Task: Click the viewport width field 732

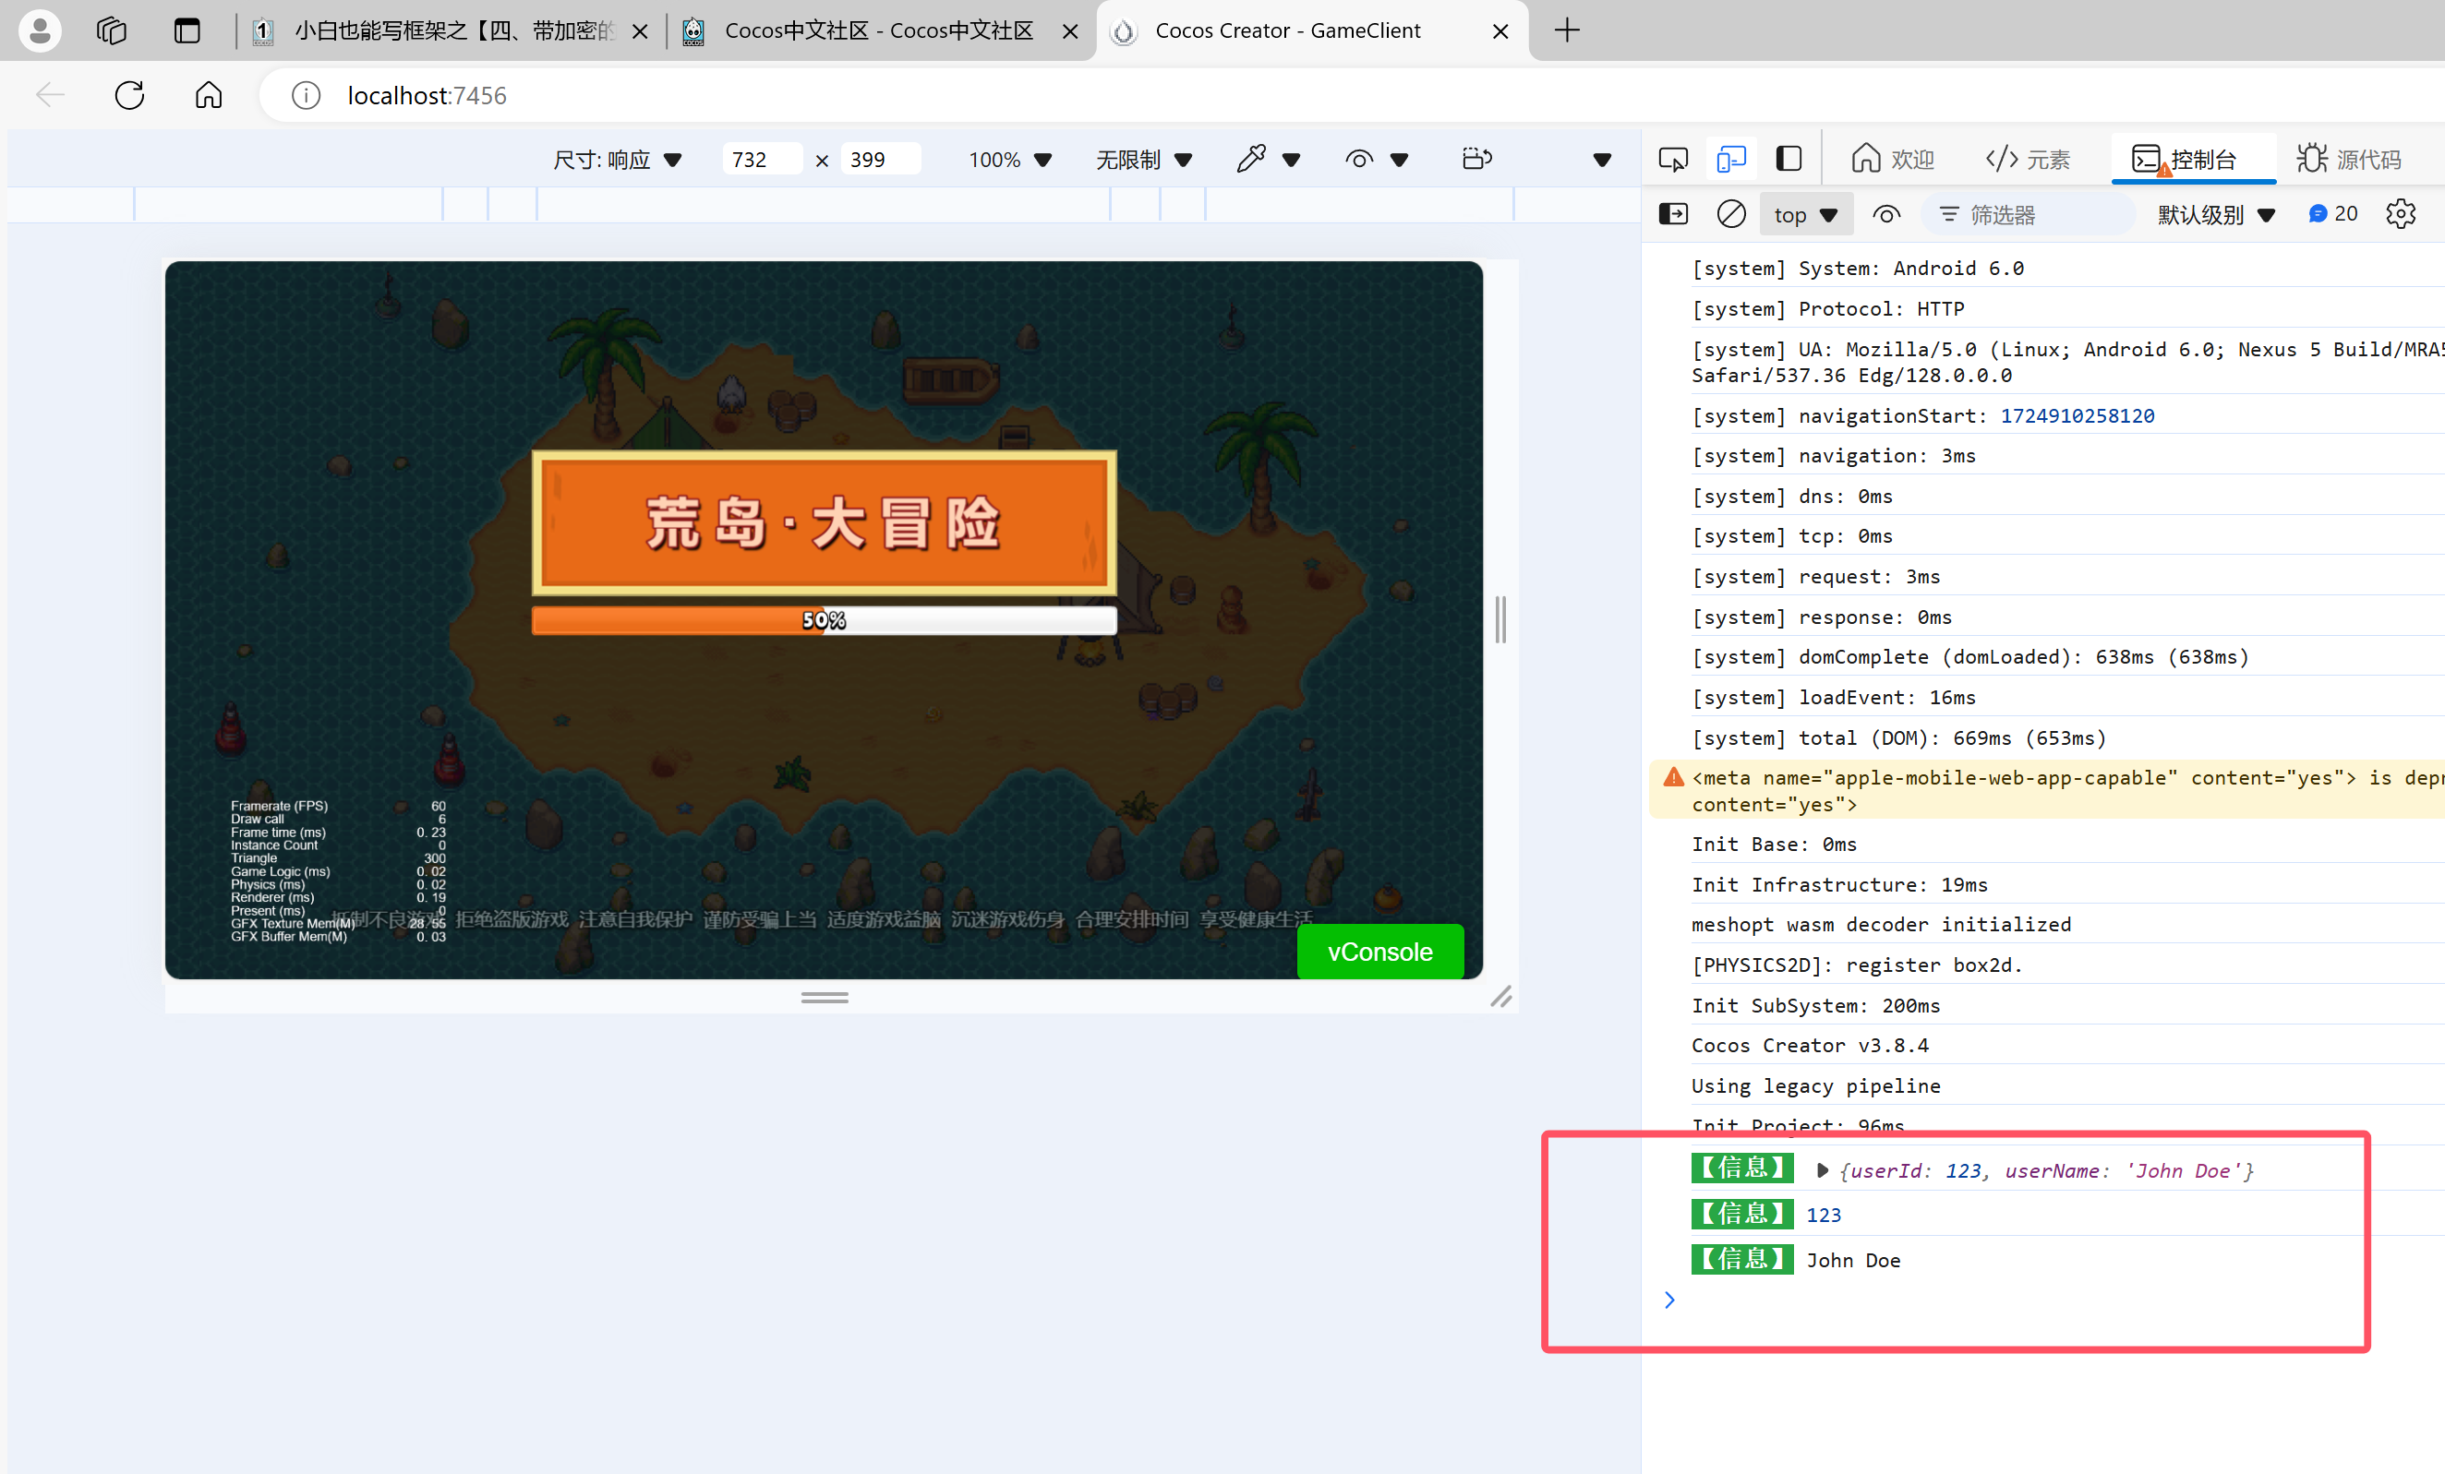Action: (760, 160)
